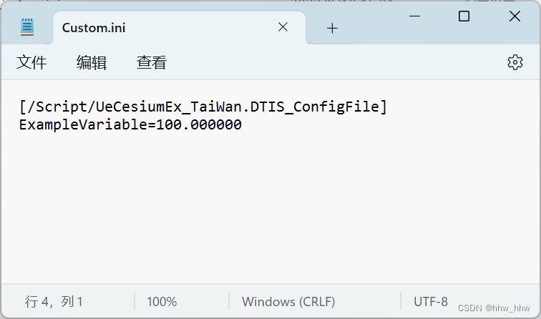The height and width of the screenshot is (319, 541).
Task: Place cursor in the ExampleVariable line
Action: (x=130, y=124)
